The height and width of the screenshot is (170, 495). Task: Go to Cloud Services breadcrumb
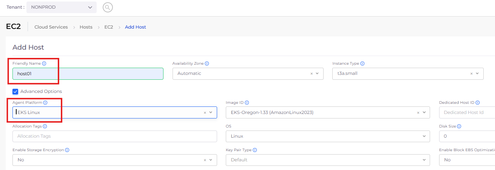pos(51,27)
